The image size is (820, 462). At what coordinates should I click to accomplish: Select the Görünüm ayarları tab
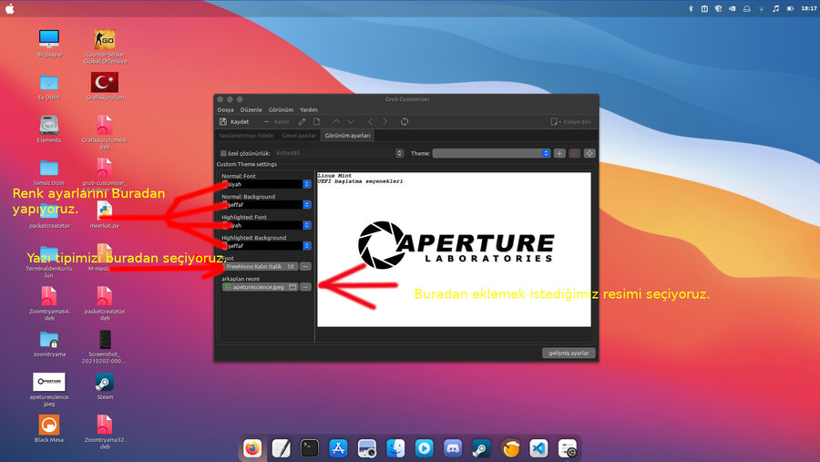pos(347,136)
